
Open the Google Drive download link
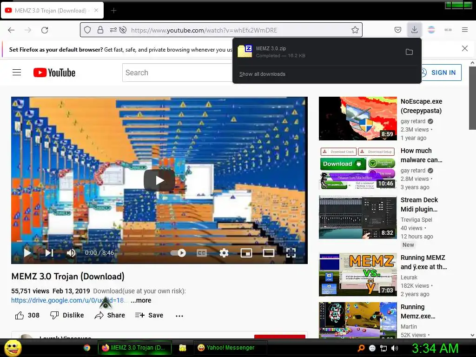pyautogui.click(x=70, y=300)
